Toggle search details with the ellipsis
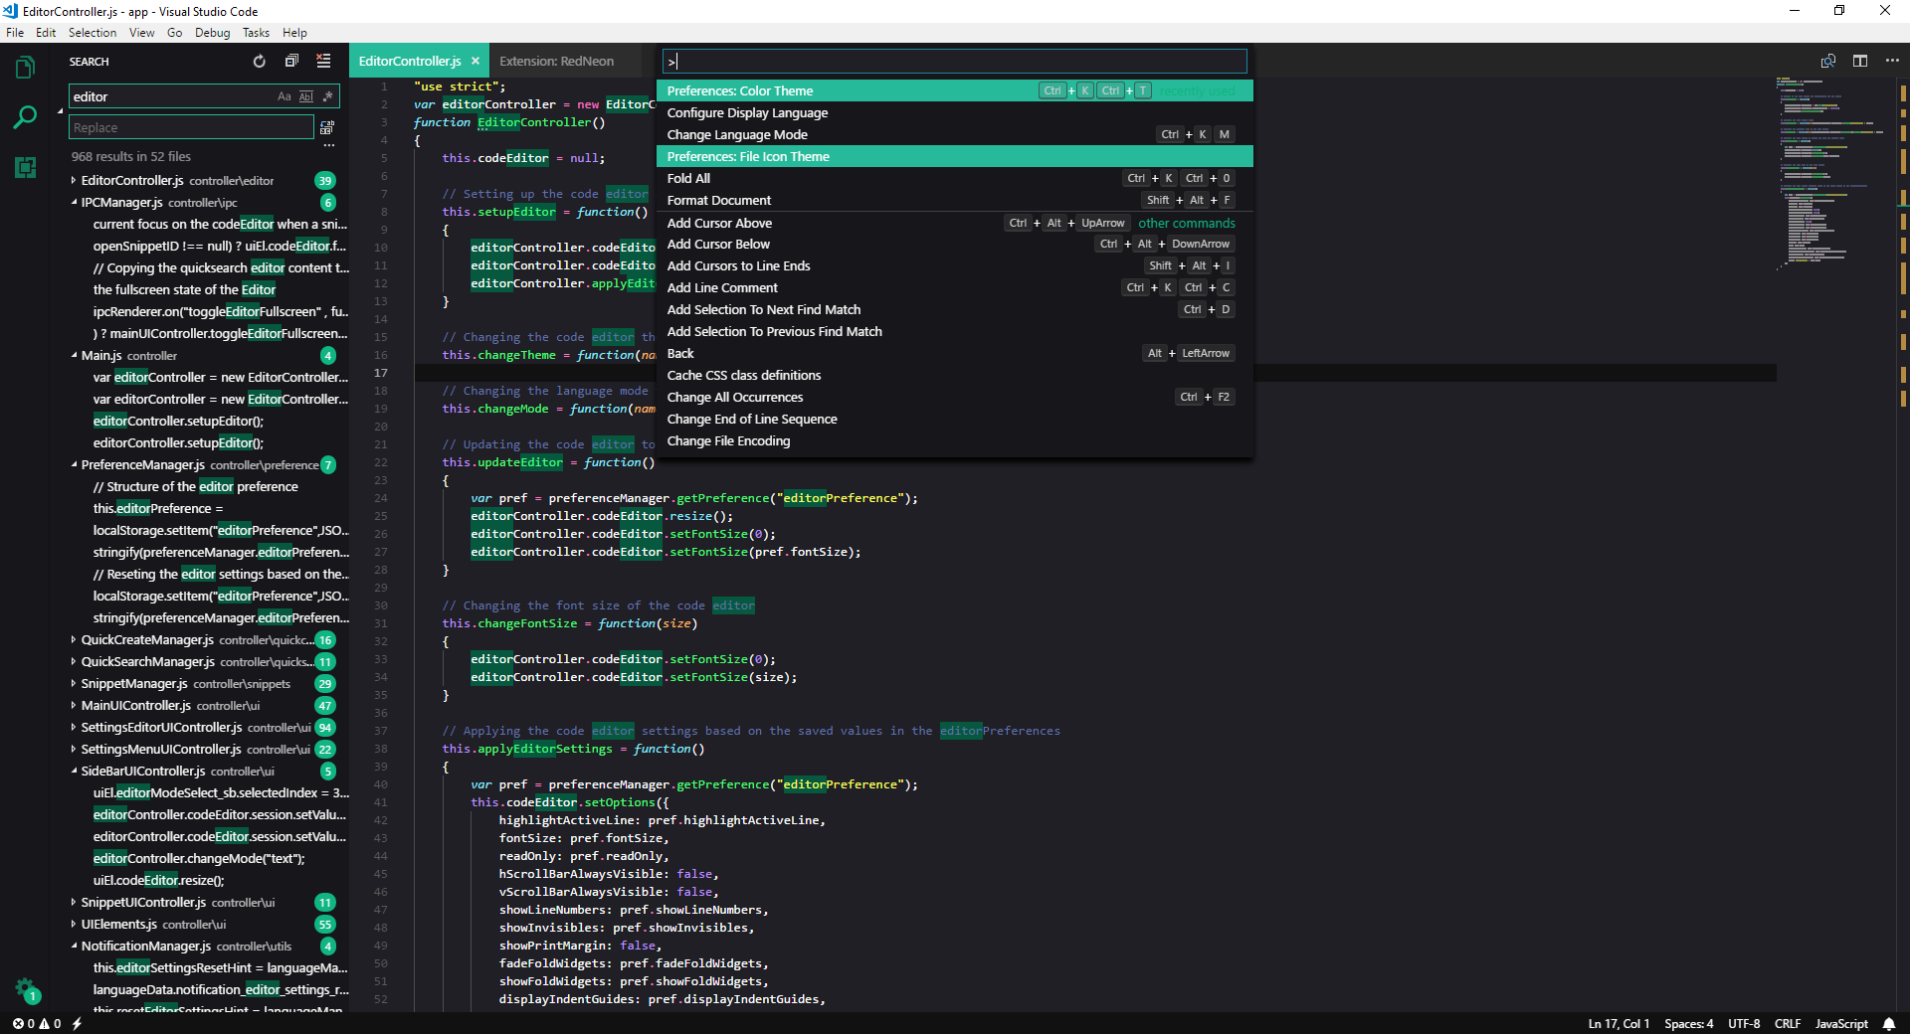This screenshot has height=1034, width=1910. (x=329, y=145)
